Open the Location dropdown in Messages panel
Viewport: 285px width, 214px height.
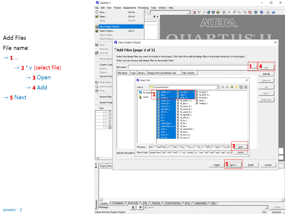267,207
